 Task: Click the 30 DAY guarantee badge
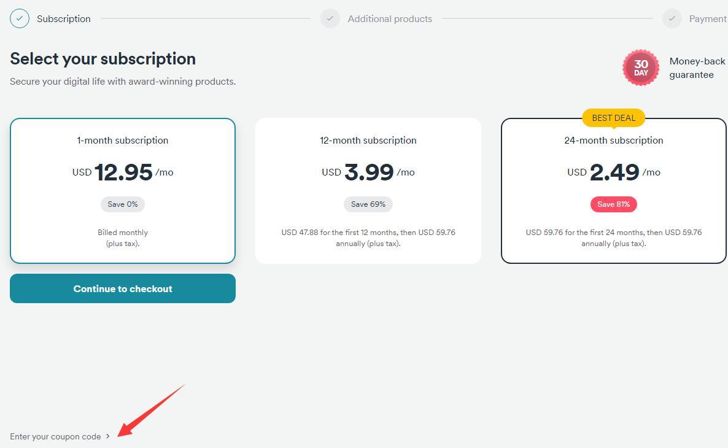pos(641,68)
